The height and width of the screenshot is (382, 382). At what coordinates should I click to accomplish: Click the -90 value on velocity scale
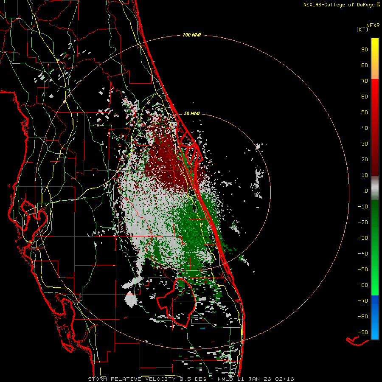tap(363, 332)
